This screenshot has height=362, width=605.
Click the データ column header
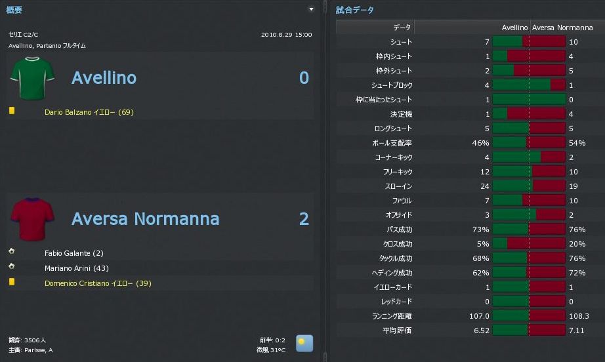tap(402, 28)
